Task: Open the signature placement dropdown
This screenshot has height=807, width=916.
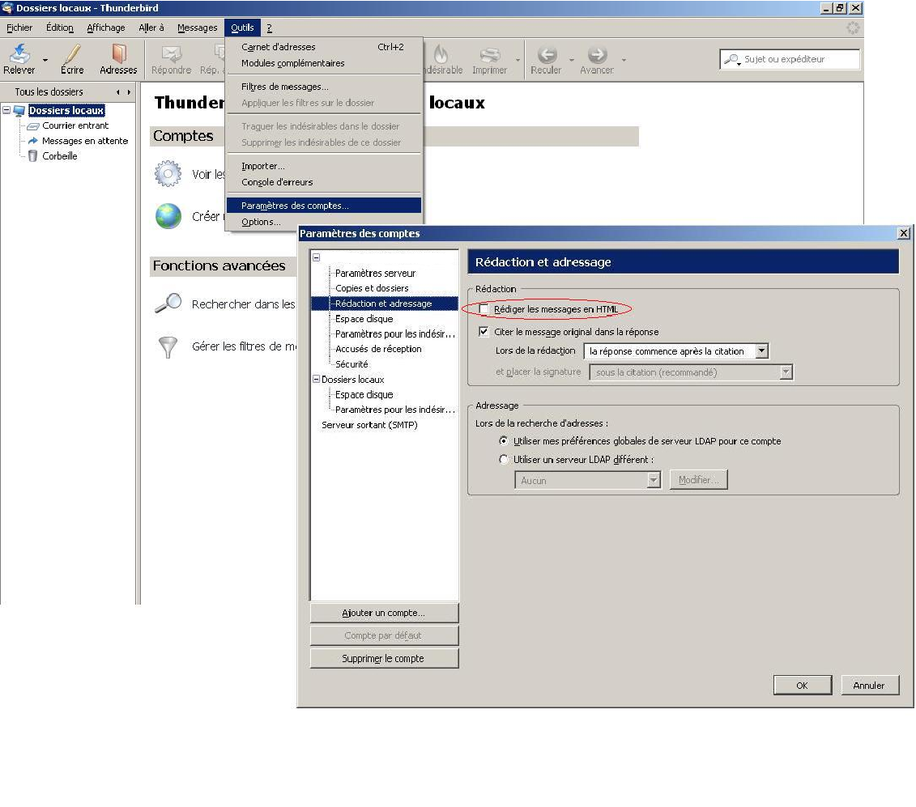Action: click(691, 372)
